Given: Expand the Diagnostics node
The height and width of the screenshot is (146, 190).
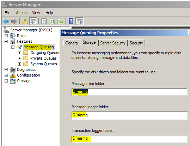Looking at the screenshot, I should click(x=6, y=69).
